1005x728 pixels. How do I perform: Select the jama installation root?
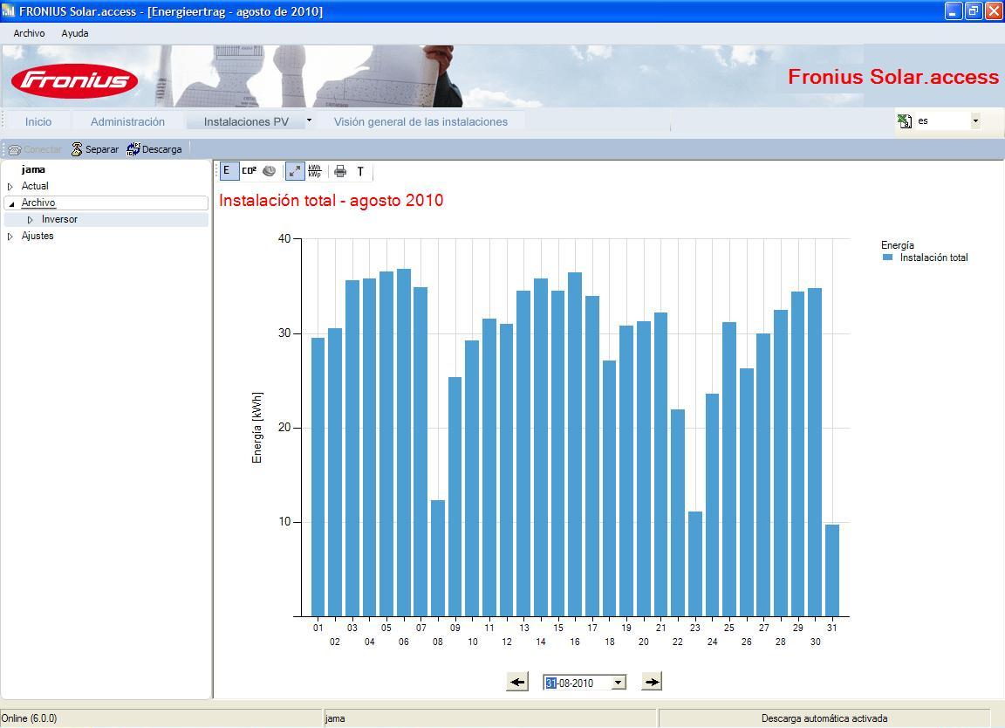pos(32,169)
